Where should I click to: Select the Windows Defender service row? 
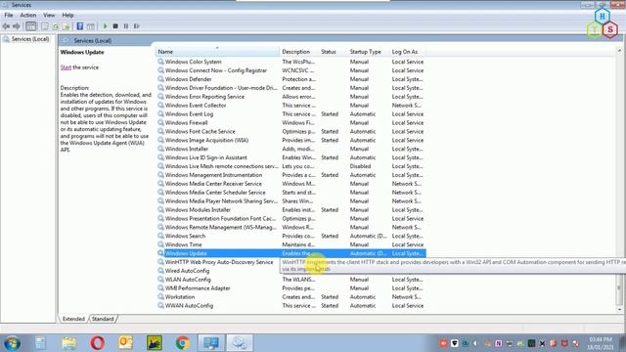pyautogui.click(x=291, y=79)
